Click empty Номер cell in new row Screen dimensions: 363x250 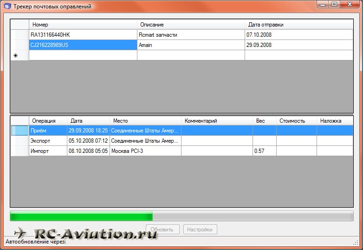click(83, 55)
